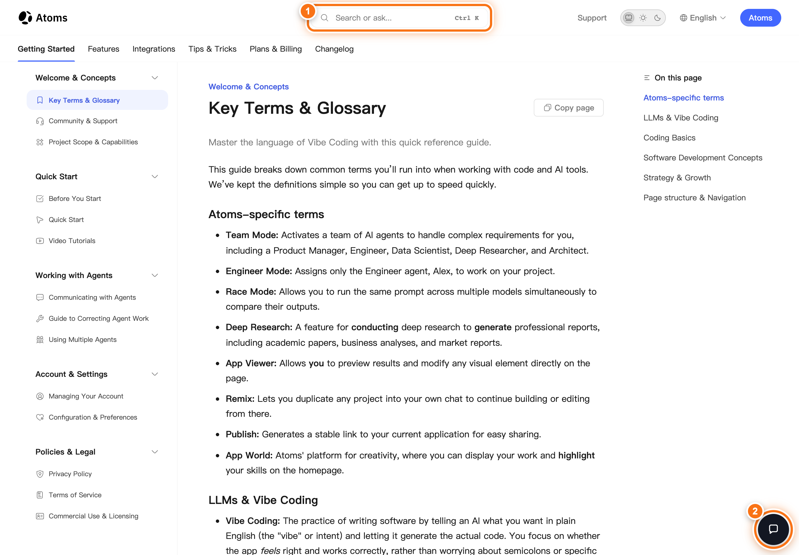Open the Changelog tab
This screenshot has width=799, height=555.
point(334,49)
